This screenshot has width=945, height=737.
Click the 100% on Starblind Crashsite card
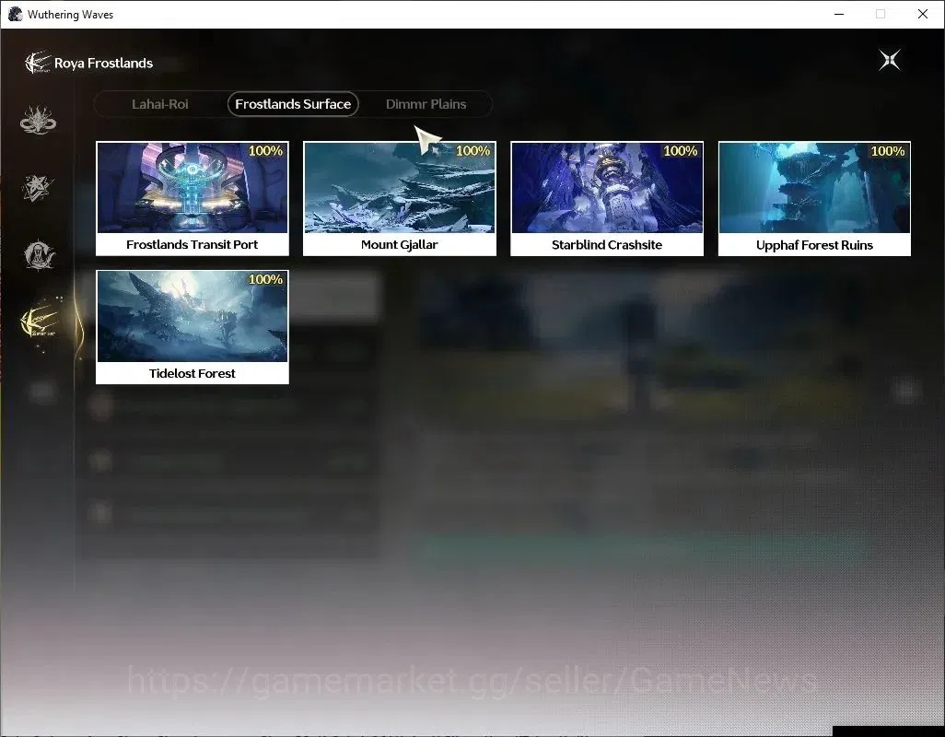(681, 151)
